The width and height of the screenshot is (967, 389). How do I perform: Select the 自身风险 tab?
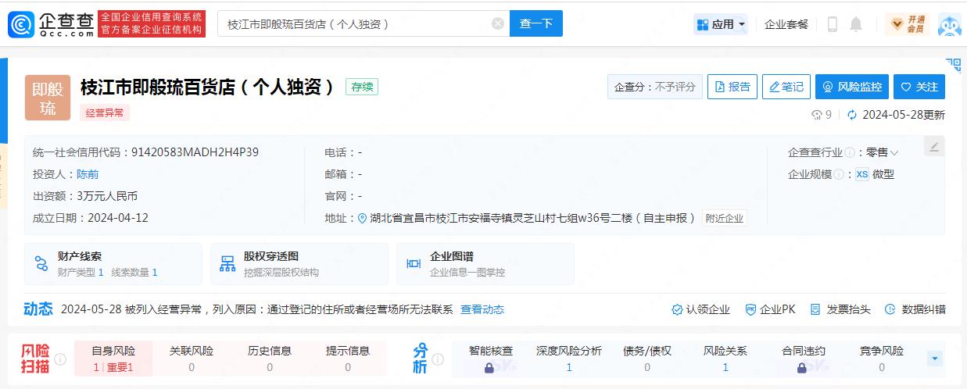113,359
